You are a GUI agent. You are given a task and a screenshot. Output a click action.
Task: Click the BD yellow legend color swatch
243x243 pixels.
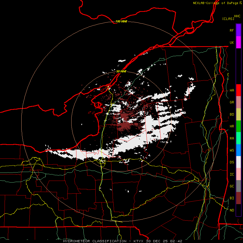(x=238, y=114)
